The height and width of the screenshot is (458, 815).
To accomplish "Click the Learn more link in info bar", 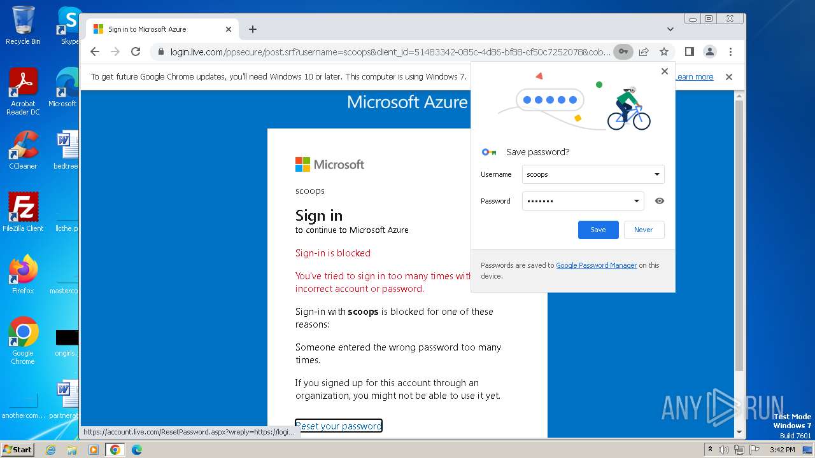I will coord(695,77).
